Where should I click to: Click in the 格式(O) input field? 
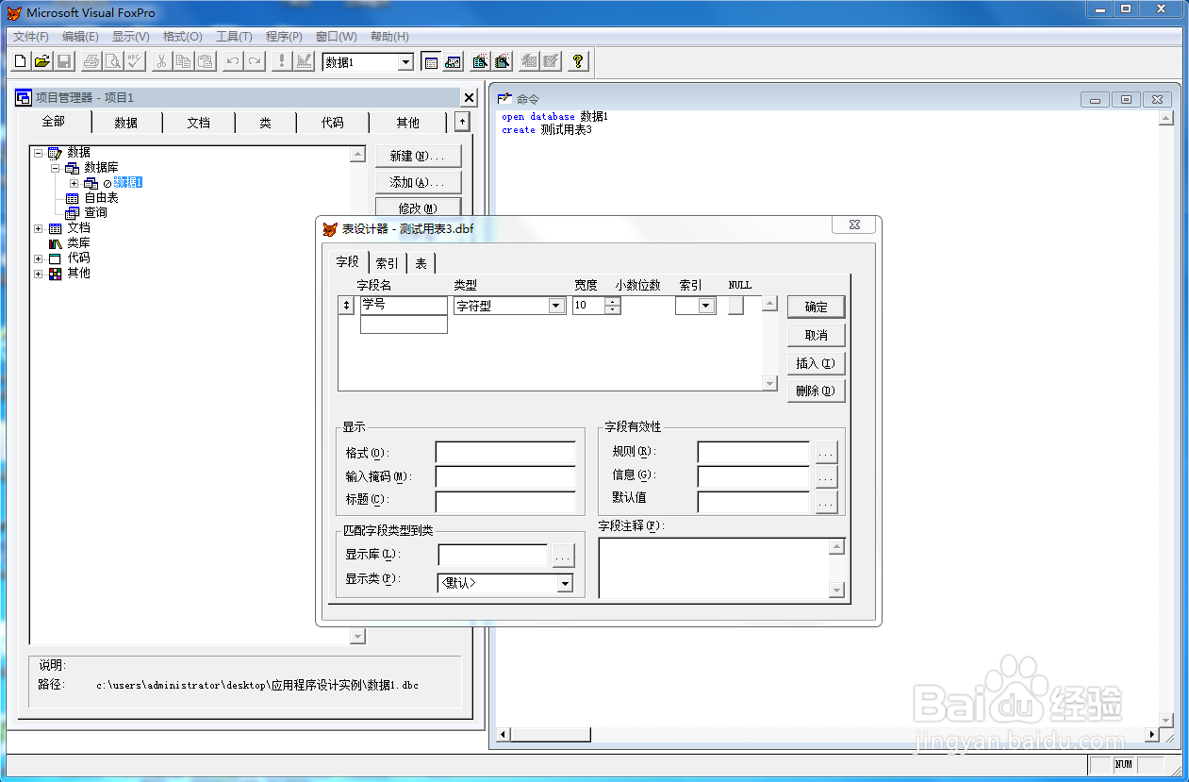tap(505, 453)
